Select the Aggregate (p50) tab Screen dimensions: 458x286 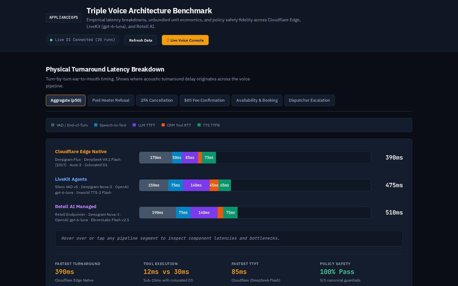pyautogui.click(x=66, y=100)
